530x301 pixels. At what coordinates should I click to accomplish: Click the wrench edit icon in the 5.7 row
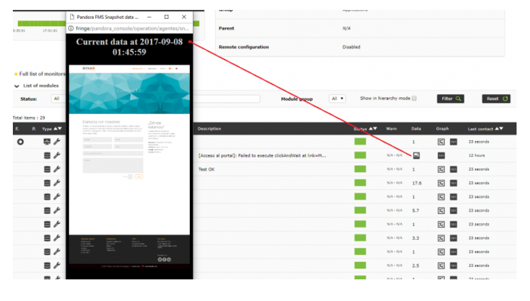57,210
